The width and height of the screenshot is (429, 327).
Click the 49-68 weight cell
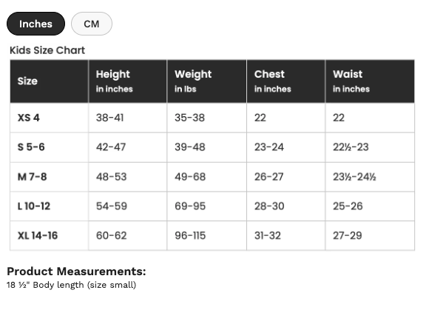207,177
